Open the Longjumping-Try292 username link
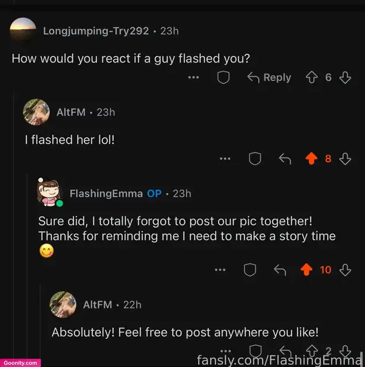This screenshot has height=367, width=365. tap(96, 31)
